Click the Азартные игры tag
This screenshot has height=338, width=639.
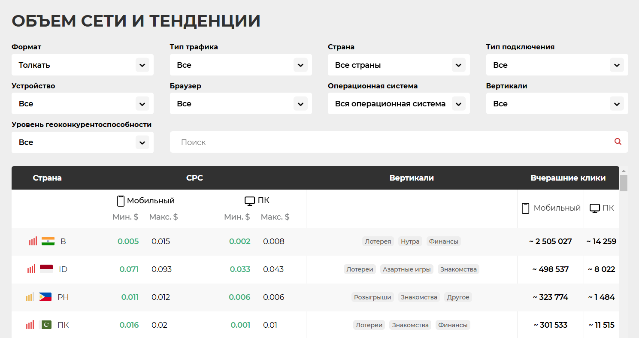click(x=407, y=269)
